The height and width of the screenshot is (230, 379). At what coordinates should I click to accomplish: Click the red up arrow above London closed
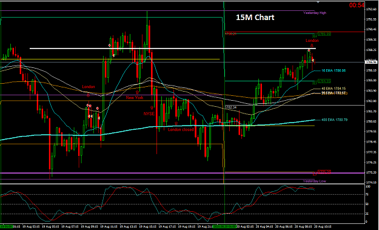pyautogui.click(x=176, y=124)
